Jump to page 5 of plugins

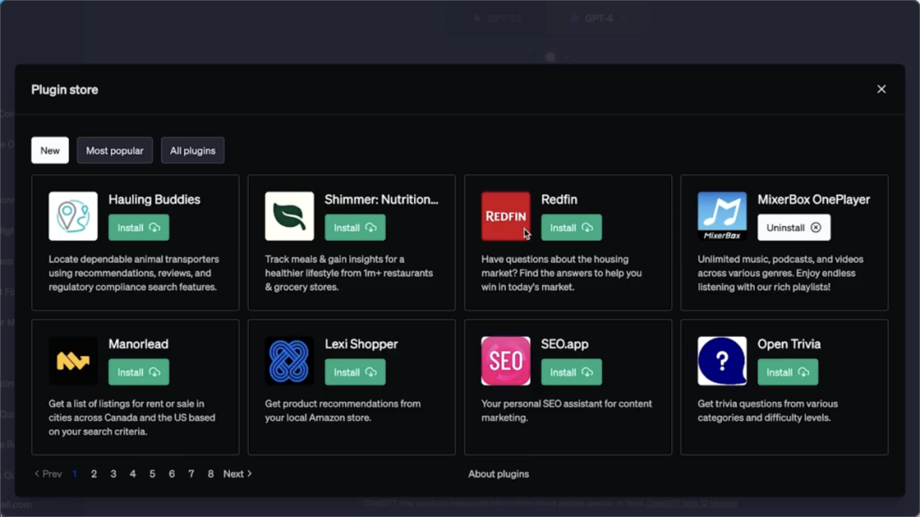click(152, 474)
